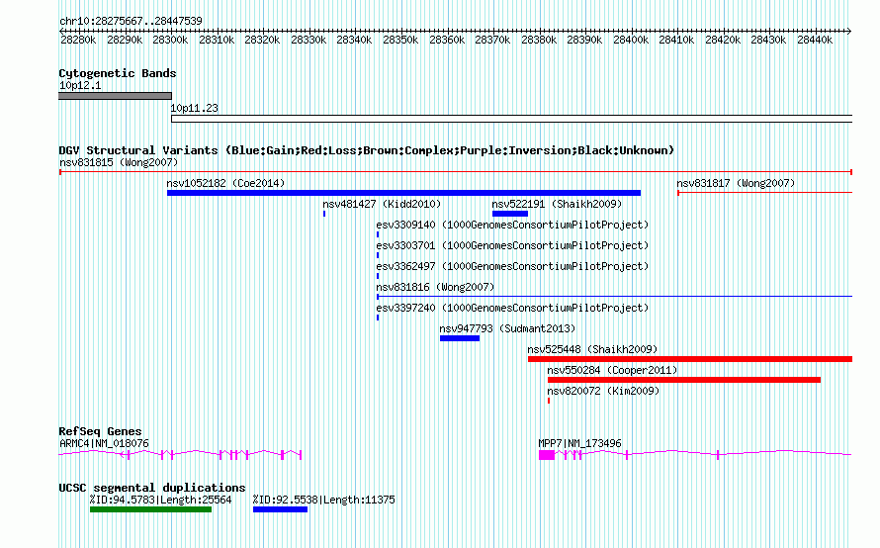Click the nsv820072 (Kim2009) label
The image size is (880, 548).
[603, 391]
